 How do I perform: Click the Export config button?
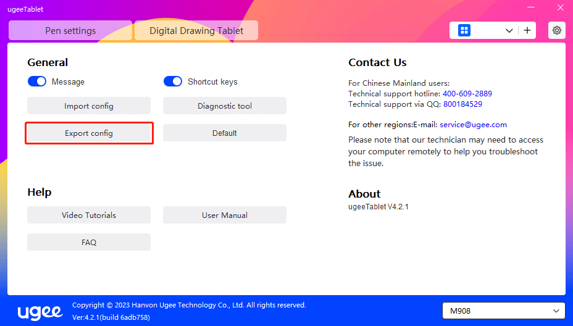click(89, 133)
